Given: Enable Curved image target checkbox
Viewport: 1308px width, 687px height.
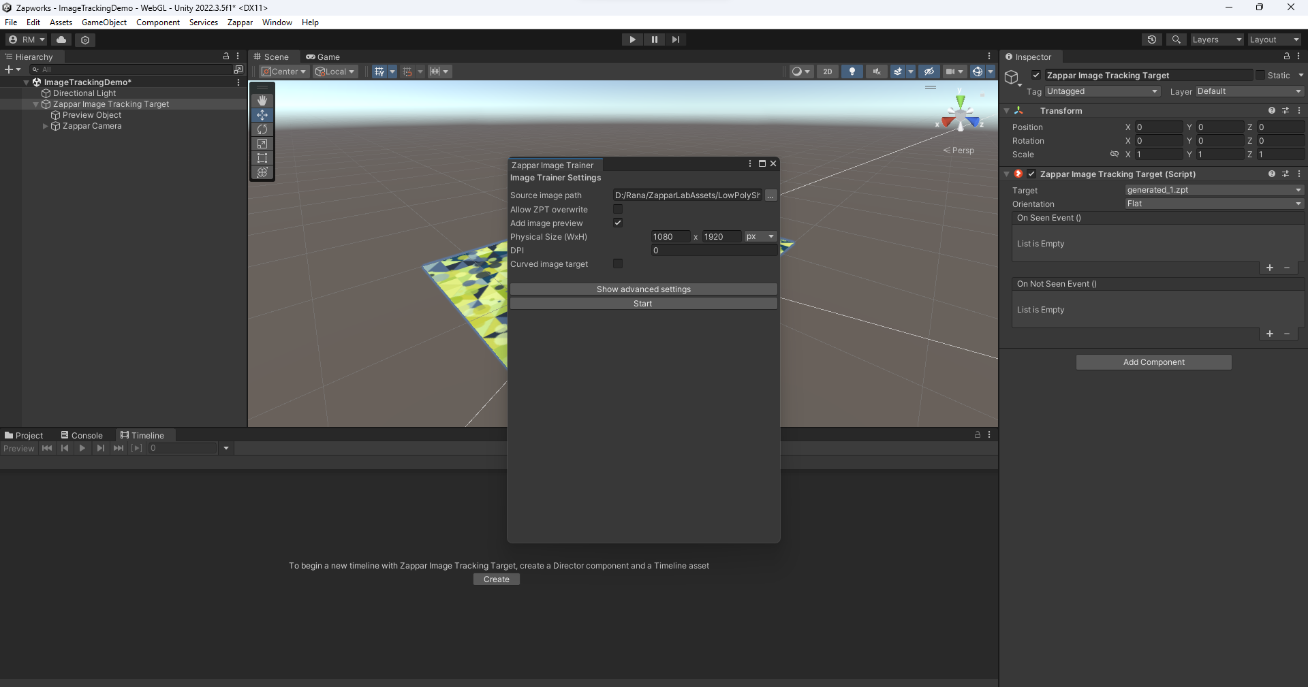Looking at the screenshot, I should (x=618, y=264).
